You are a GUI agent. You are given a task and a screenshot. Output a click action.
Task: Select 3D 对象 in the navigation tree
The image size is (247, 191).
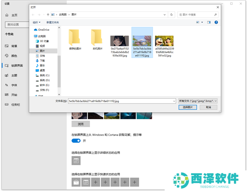(42, 41)
